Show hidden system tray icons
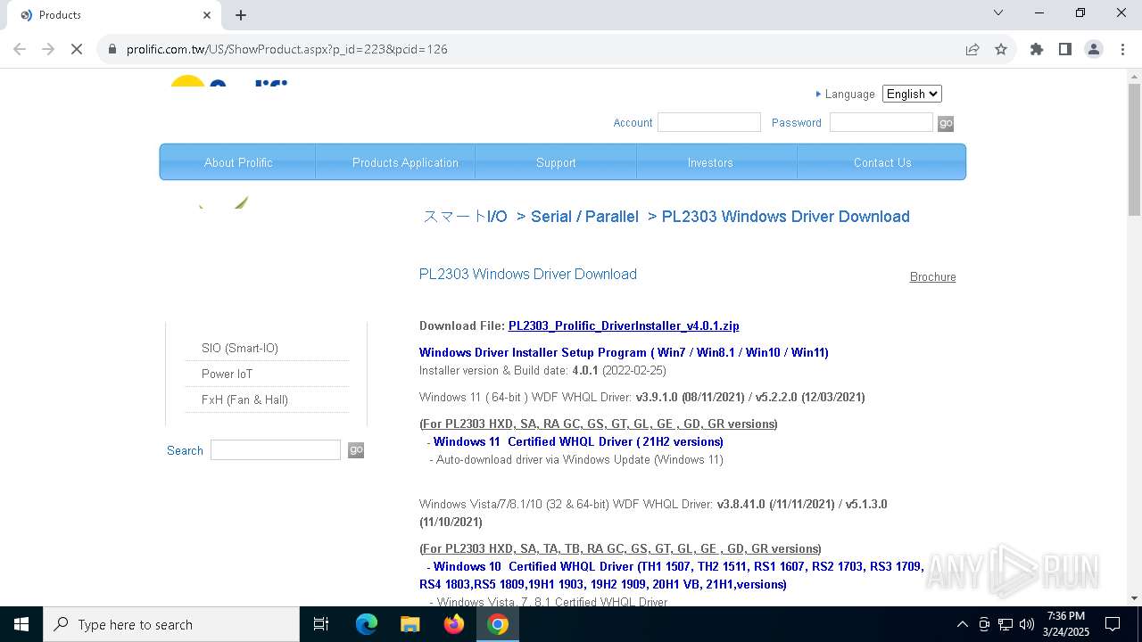The height and width of the screenshot is (642, 1142). [x=962, y=624]
